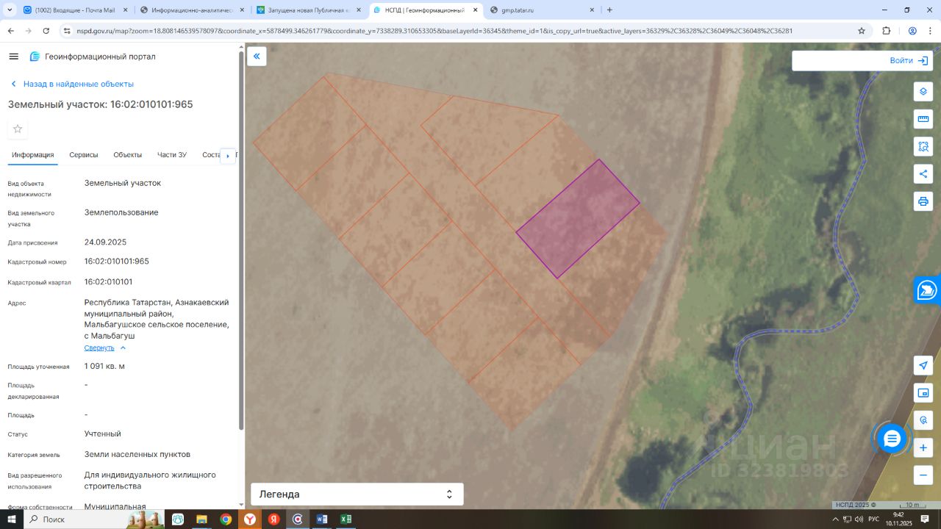Click the cadastral quarter value 16:02:010101
Screen dimensions: 941x529
pos(109,282)
